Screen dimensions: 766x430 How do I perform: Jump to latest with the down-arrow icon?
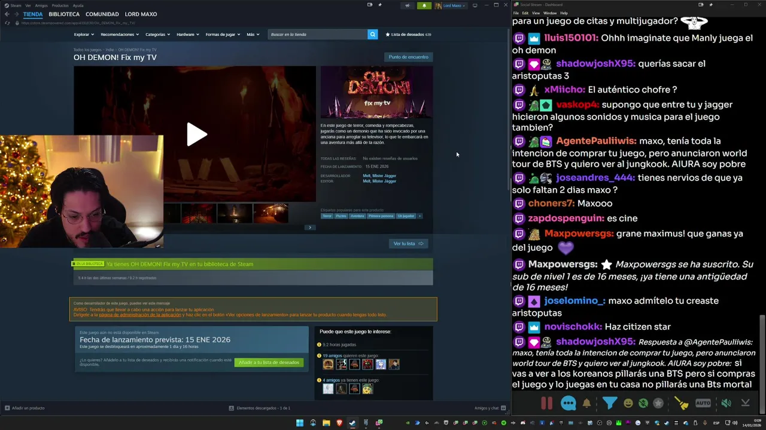(745, 403)
